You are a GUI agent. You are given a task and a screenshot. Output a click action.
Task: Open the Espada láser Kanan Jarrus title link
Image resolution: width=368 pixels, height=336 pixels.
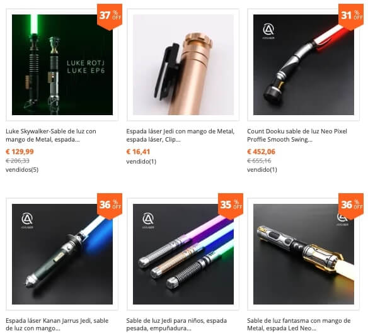pos(57,324)
